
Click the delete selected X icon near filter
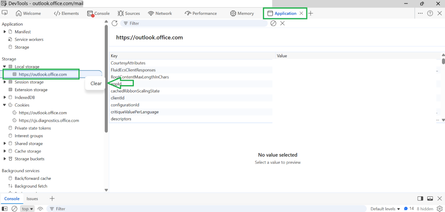coord(282,23)
